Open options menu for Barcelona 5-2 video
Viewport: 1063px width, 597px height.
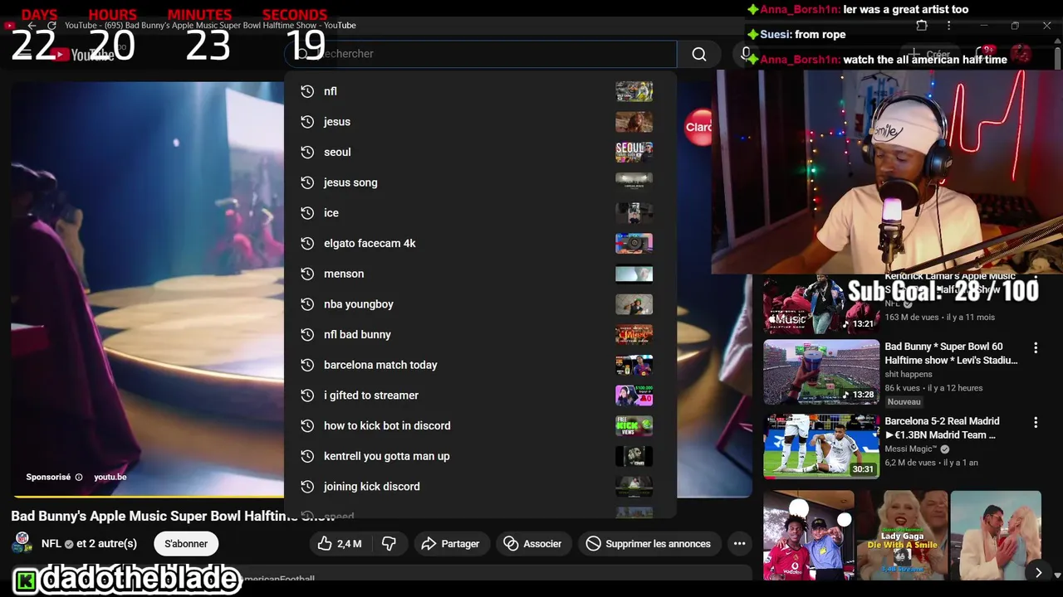click(1036, 423)
